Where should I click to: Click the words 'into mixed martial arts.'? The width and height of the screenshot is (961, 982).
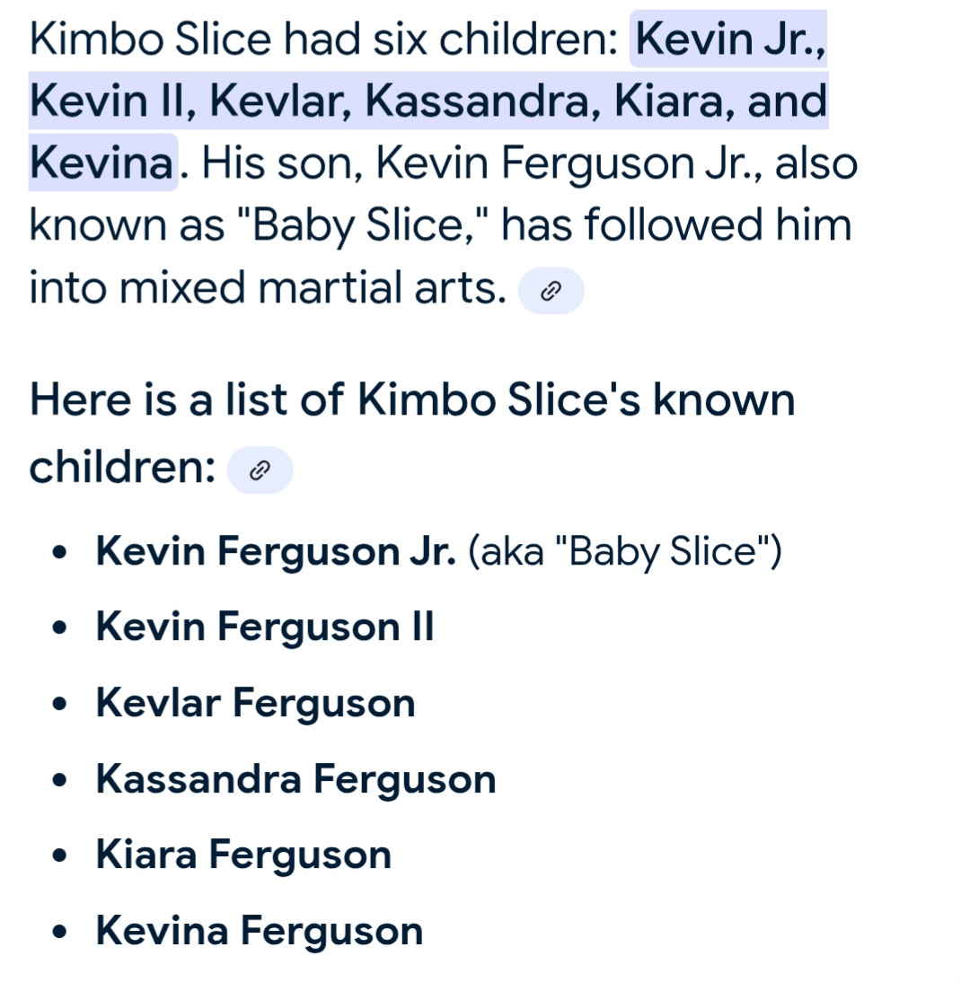(x=269, y=288)
